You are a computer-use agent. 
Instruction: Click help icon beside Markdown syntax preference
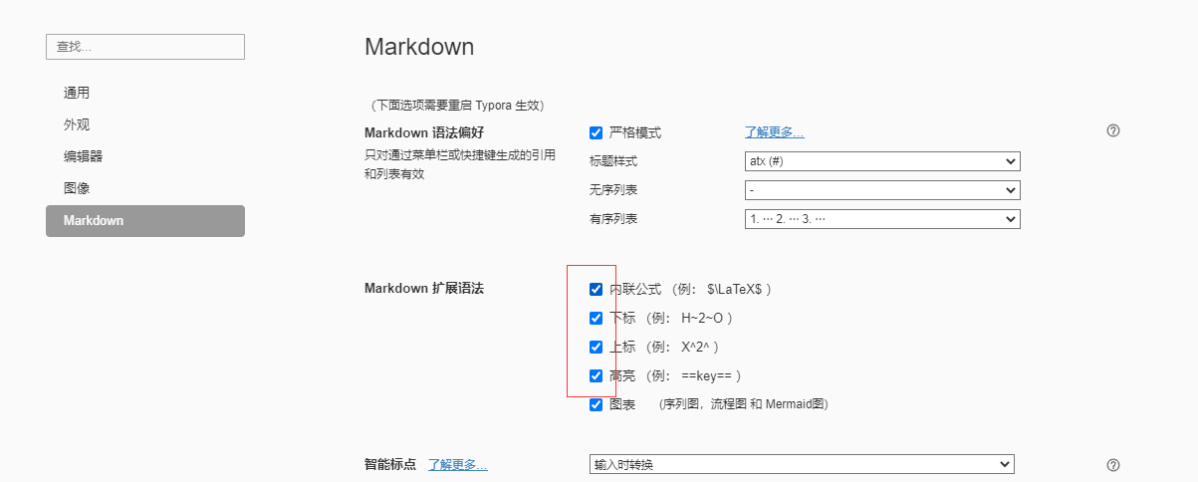click(x=1113, y=130)
